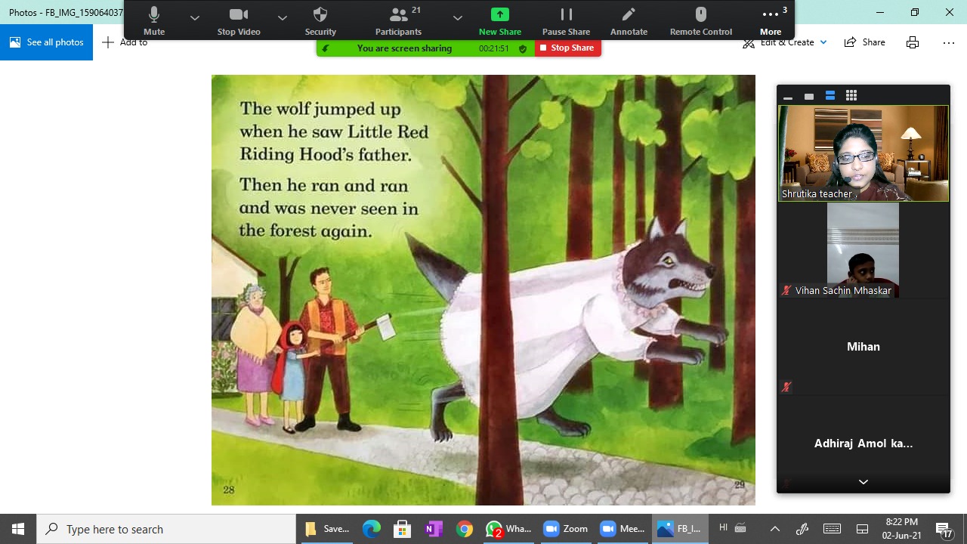Click green encryption shield on sharing bar
The width and height of the screenshot is (967, 544).
522,48
